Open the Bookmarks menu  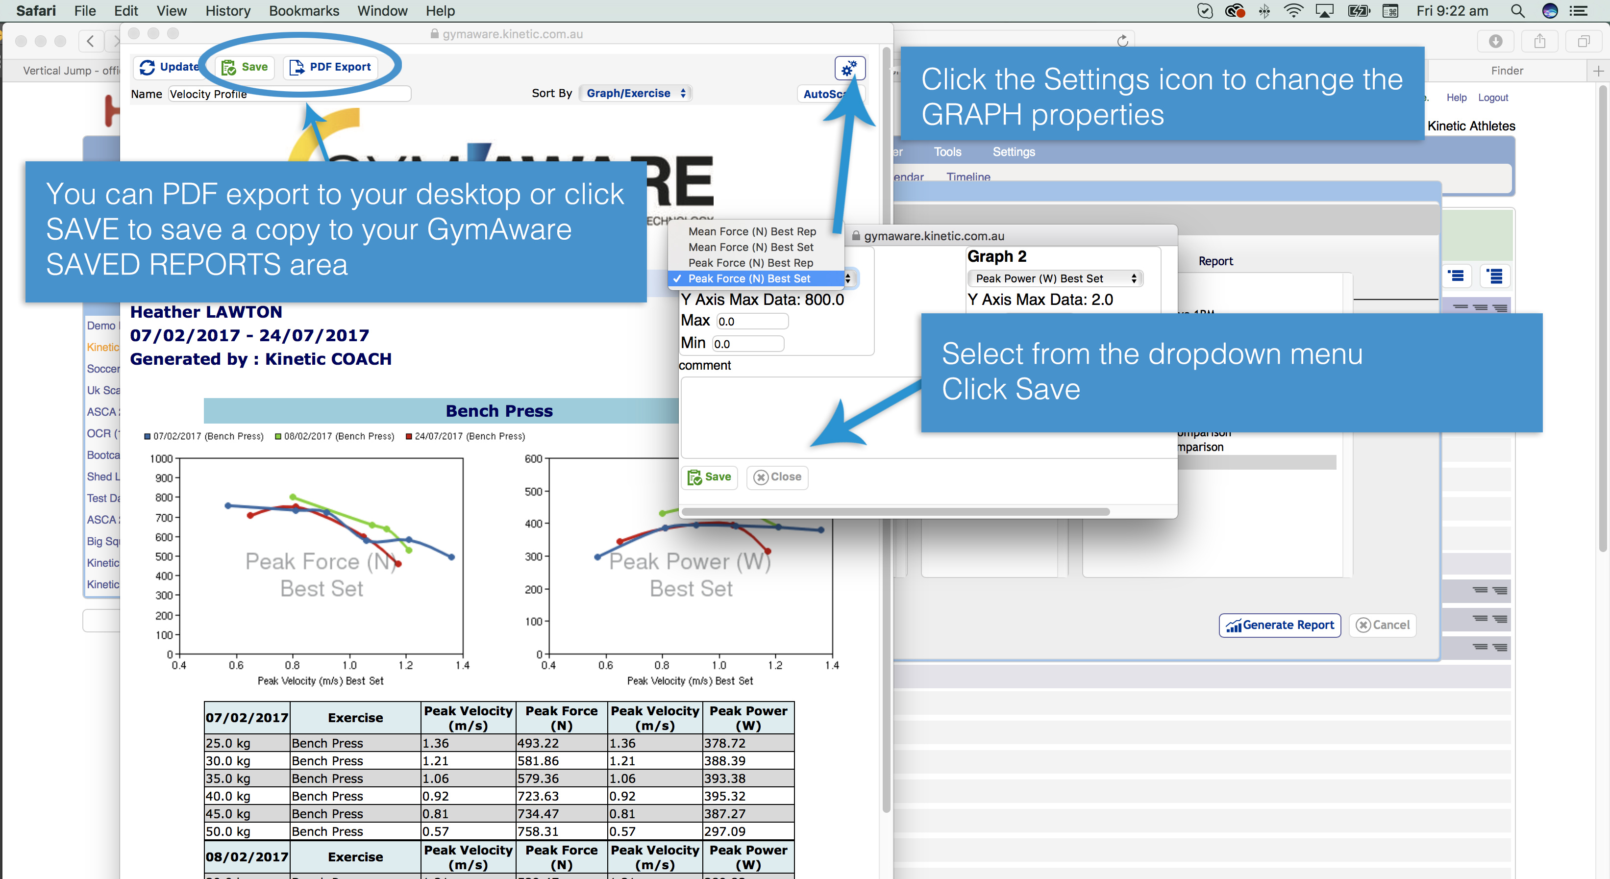304,11
